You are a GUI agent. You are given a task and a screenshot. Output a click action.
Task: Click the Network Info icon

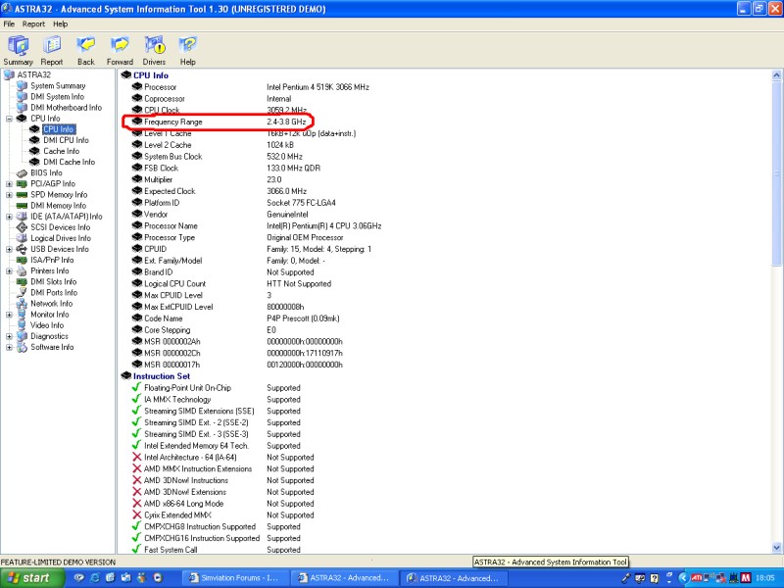(22, 304)
